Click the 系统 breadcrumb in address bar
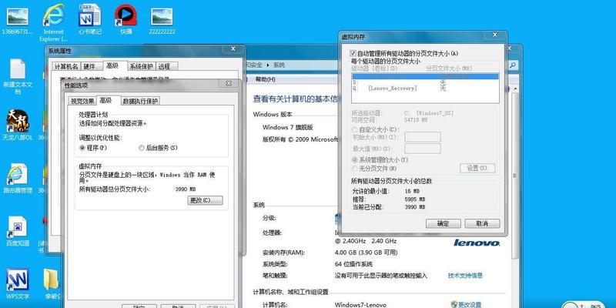 click(x=280, y=65)
